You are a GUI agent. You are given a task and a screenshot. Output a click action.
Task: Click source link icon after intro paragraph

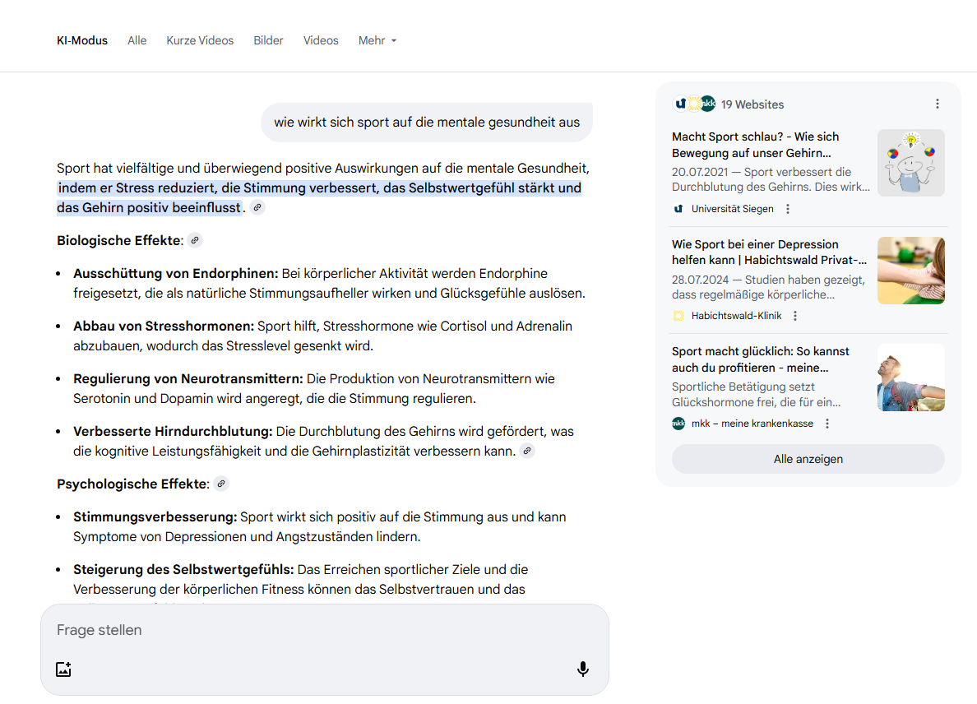coord(257,208)
